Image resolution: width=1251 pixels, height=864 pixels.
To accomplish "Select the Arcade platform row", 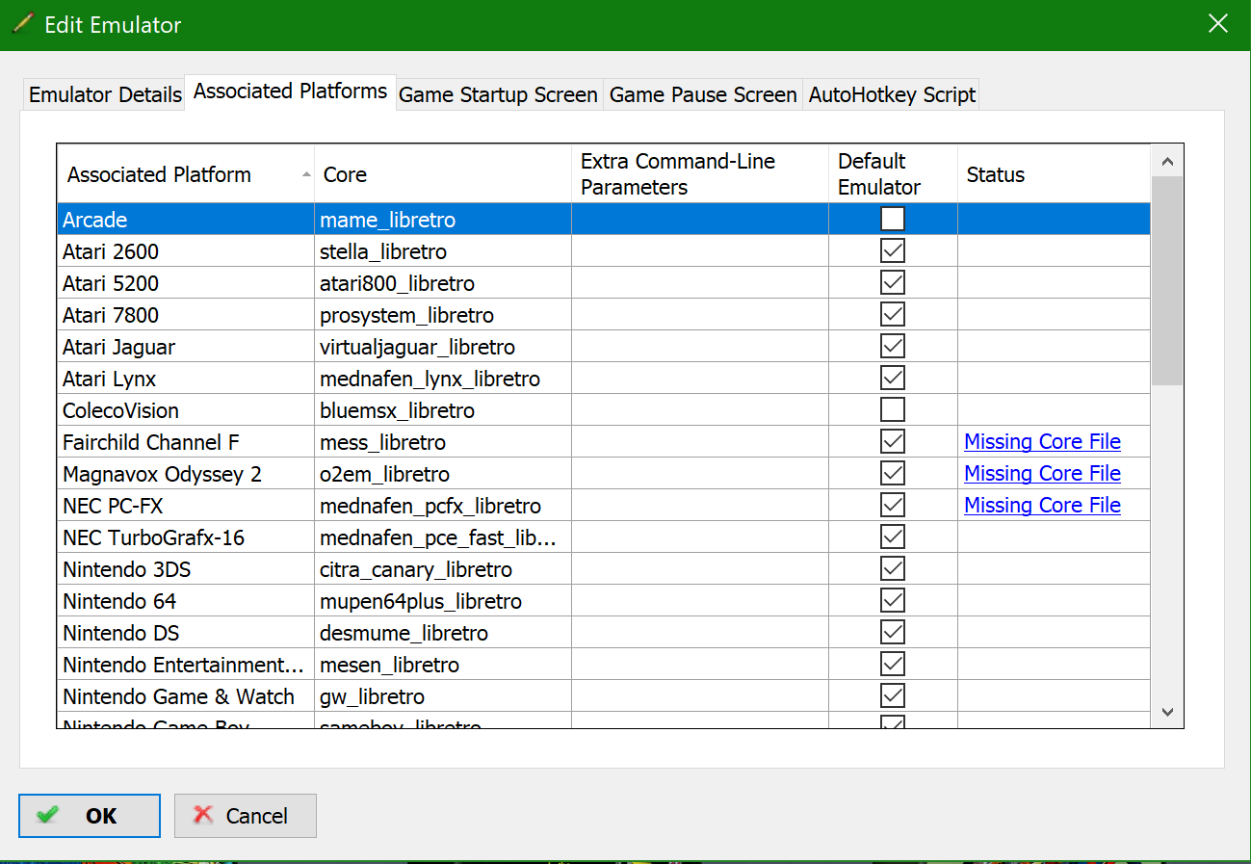I will tap(604, 220).
